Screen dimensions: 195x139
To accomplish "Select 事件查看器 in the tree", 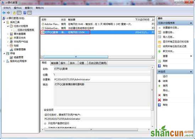I will [x=20, y=34].
